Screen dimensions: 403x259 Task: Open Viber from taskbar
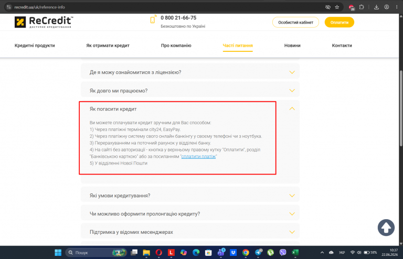[283, 253]
